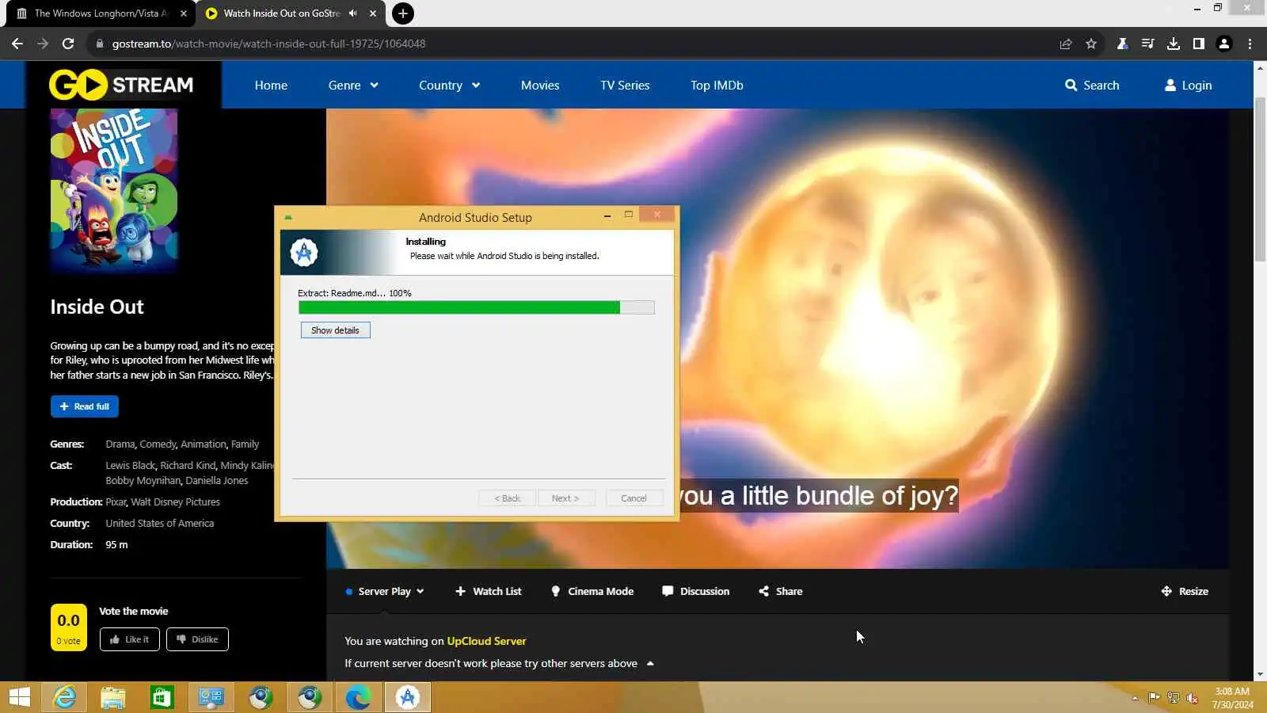Open the Discussion section
Viewport: 1267px width, 713px height.
tap(696, 591)
